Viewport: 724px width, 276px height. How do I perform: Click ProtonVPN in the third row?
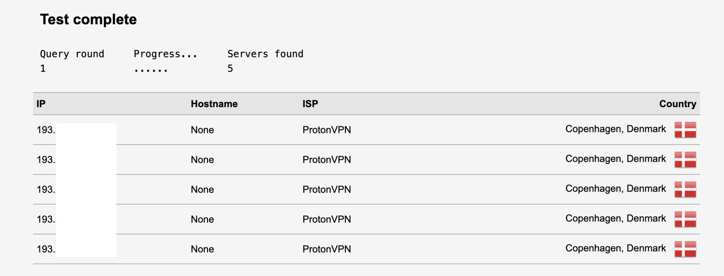pos(327,190)
